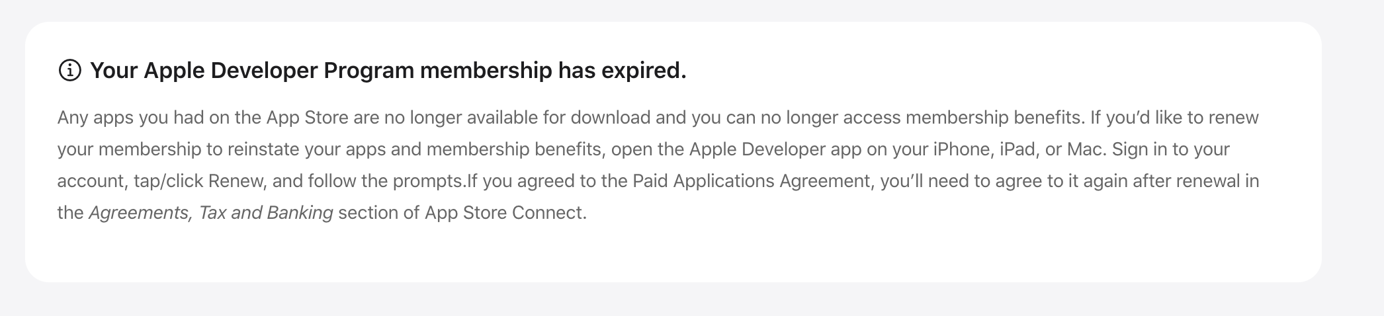Click the 'Apple Developer app' phrase in the paragraph
The height and width of the screenshot is (316, 1384).
pos(775,149)
